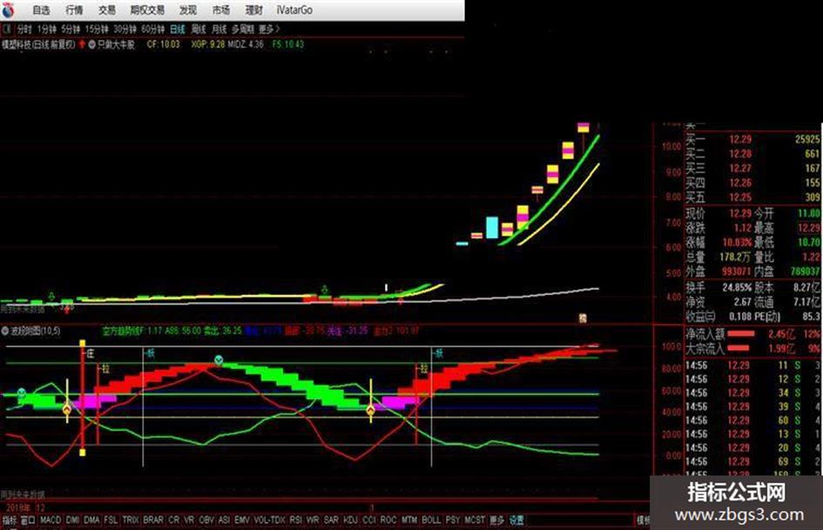823x530 pixels.
Task: Click the 波段附图 indicator settings circle icon
Action: coord(5,331)
